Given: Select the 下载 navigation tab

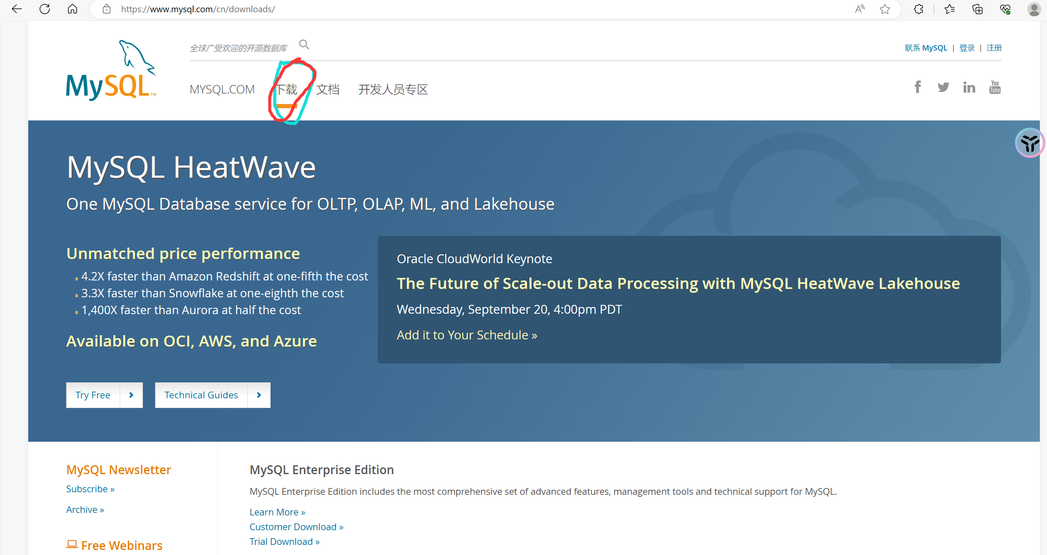Looking at the screenshot, I should (286, 89).
